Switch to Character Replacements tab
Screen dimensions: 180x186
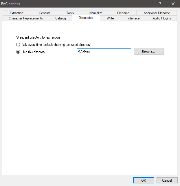pyautogui.click(x=26, y=18)
